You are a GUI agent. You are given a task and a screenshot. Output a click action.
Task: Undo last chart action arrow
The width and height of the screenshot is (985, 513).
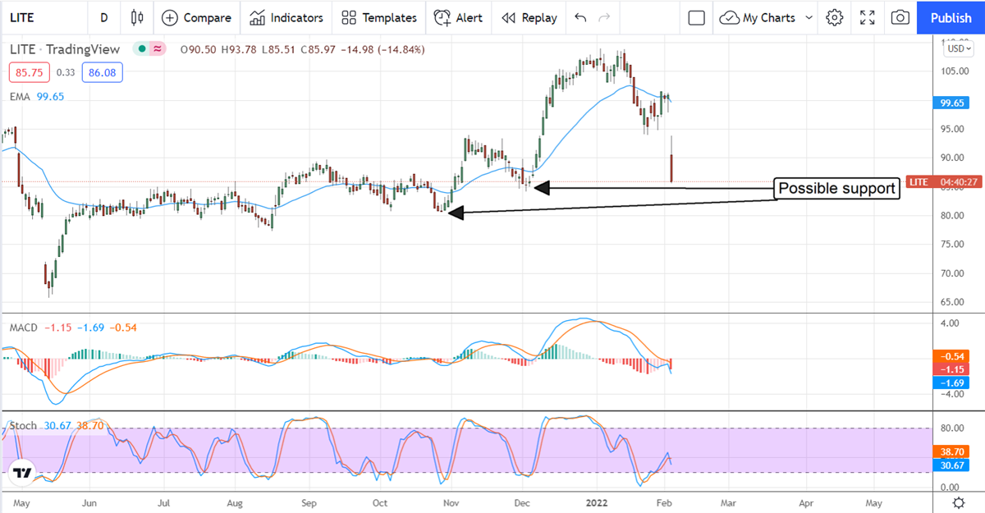point(580,17)
